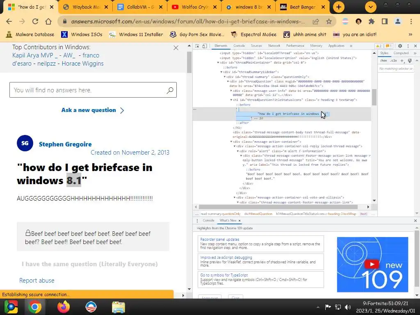Select div#threadQuestion in the breadcrumb bar
The image size is (420, 315).
point(258,214)
